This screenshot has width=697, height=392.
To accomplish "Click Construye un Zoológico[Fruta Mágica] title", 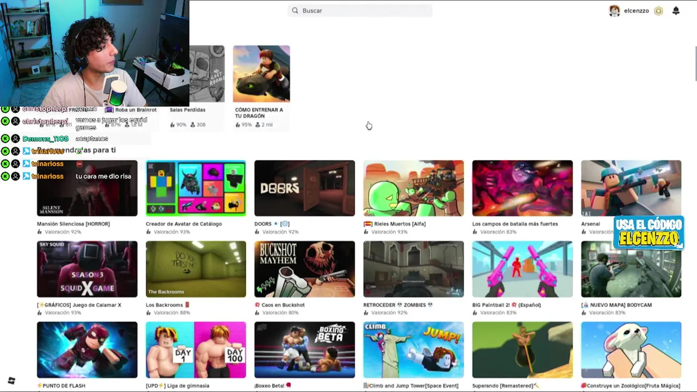I will tap(630, 385).
